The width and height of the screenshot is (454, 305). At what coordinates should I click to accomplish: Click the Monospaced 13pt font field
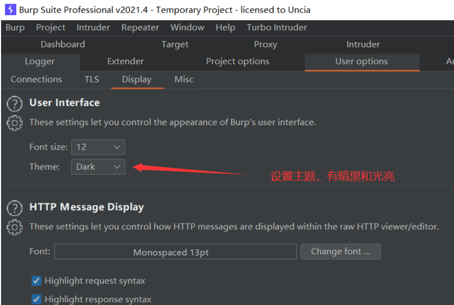point(176,251)
